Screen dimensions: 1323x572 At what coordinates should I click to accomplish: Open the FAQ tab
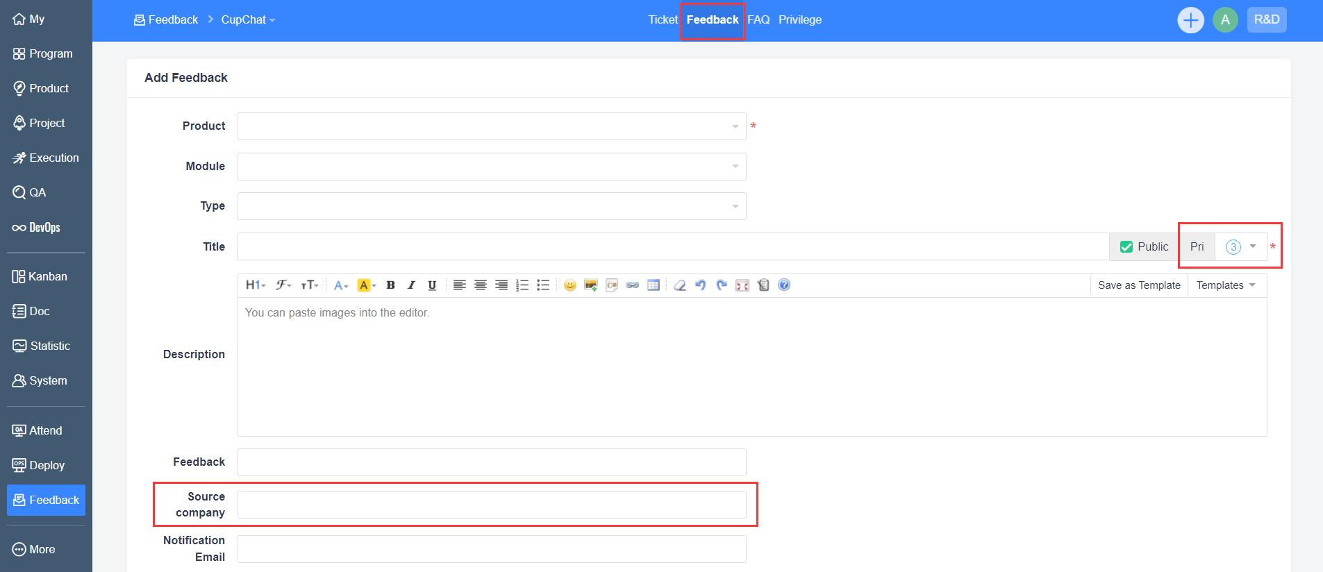758,20
